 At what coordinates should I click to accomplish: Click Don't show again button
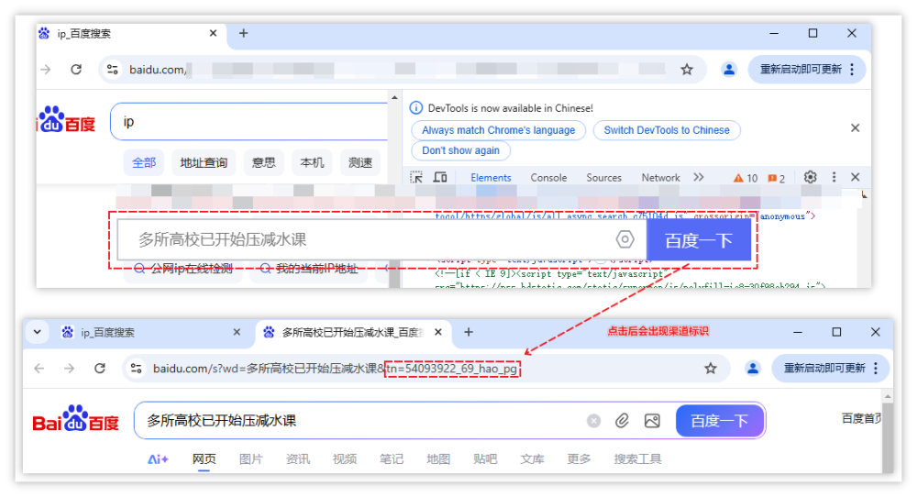pos(460,150)
